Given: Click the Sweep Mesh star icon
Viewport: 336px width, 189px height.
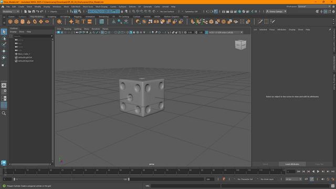Looking at the screenshot, I should [71, 22].
